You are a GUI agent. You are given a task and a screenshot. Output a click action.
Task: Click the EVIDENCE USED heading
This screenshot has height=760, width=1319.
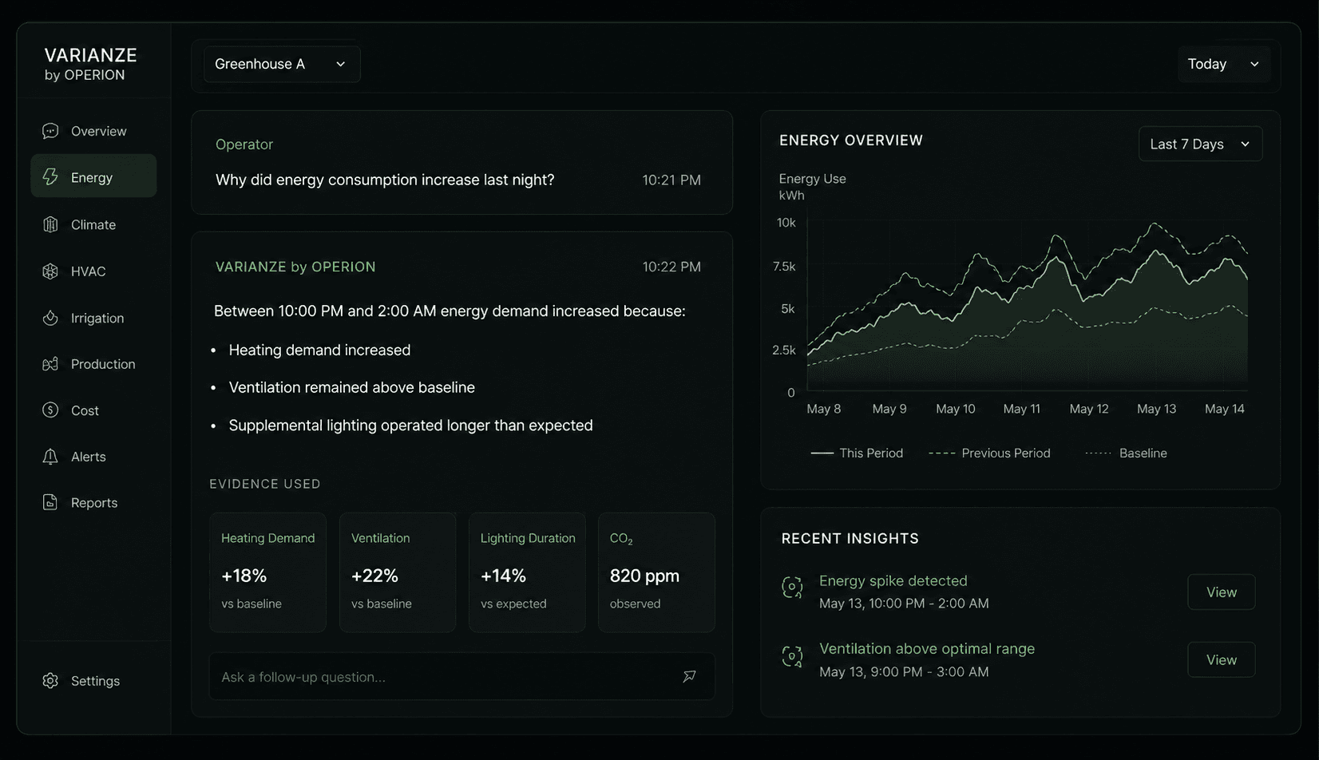coord(265,484)
